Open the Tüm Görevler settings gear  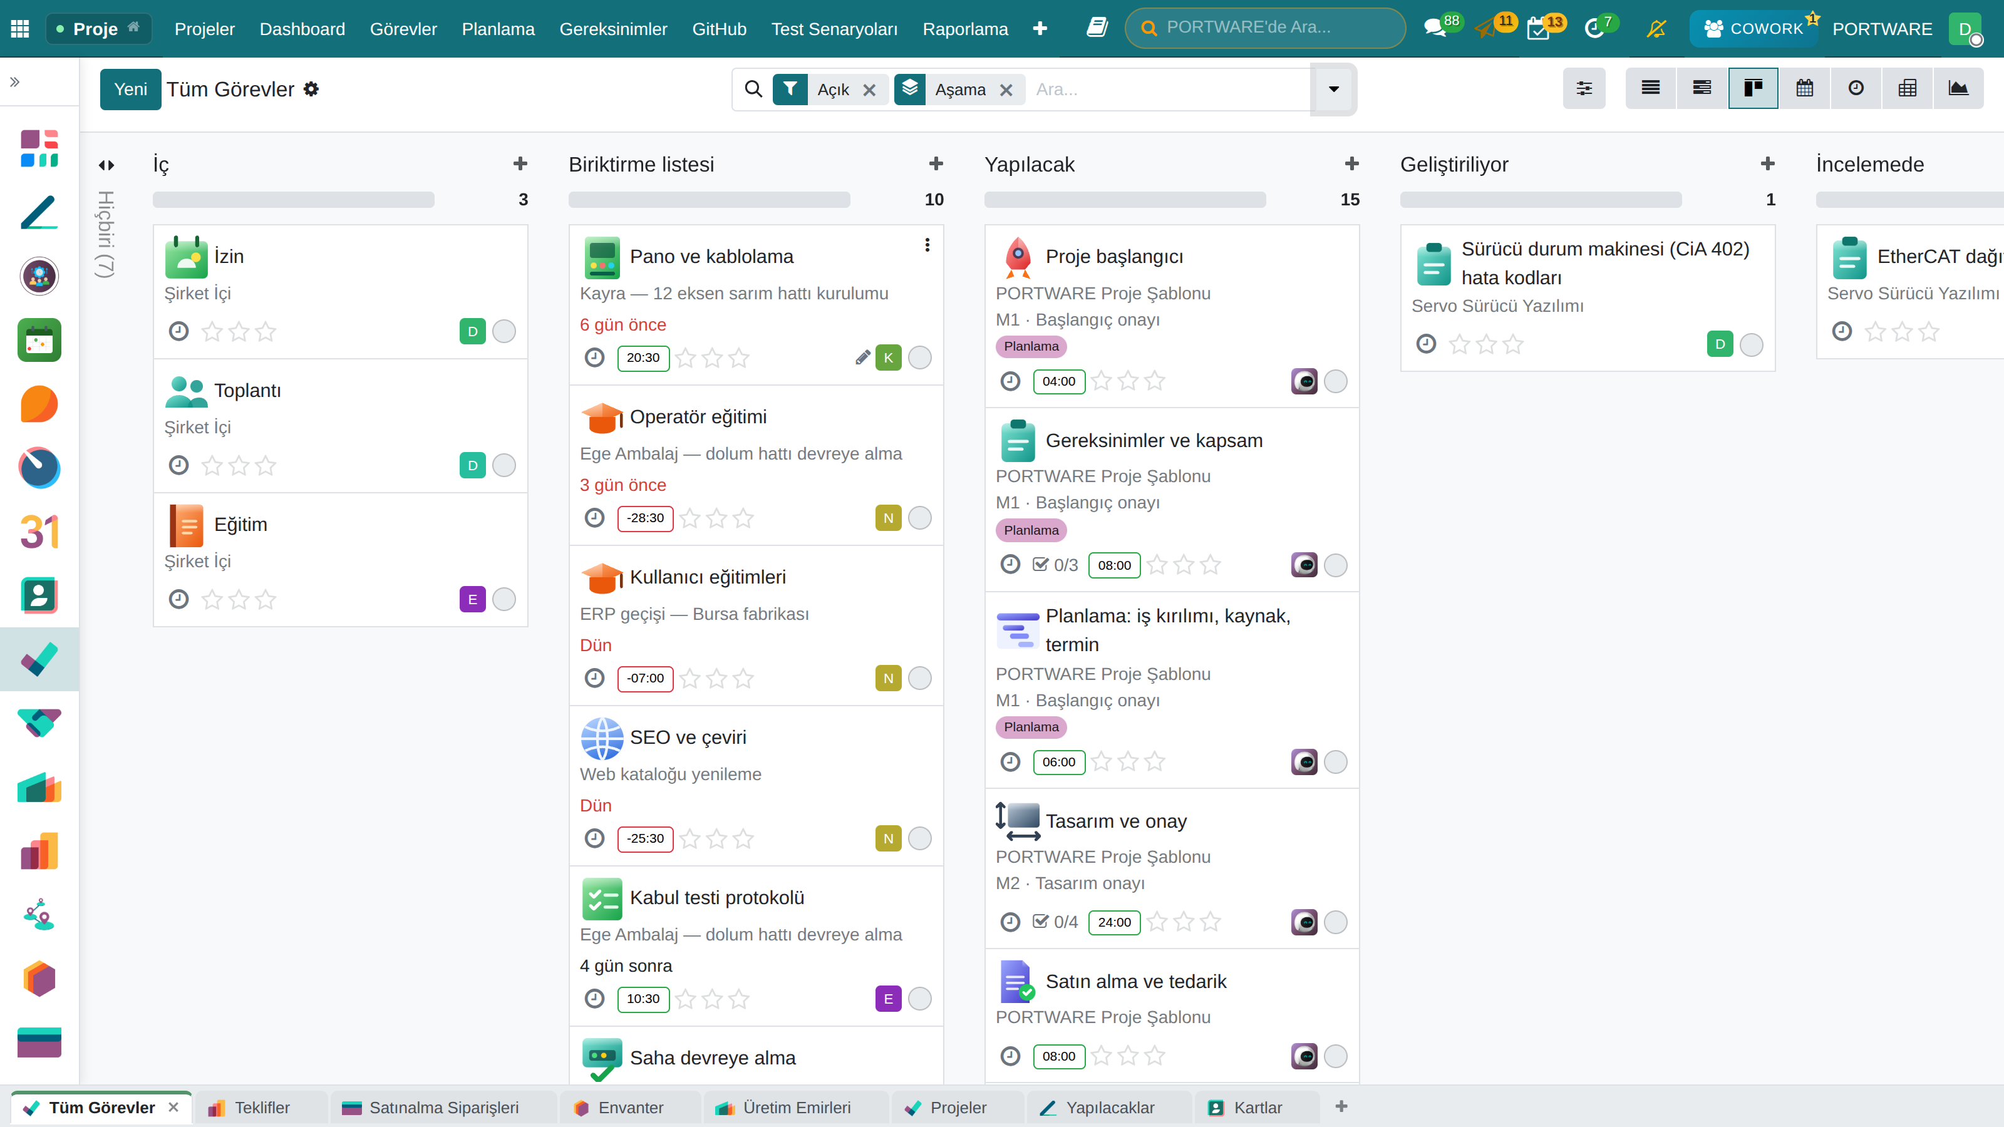311,89
